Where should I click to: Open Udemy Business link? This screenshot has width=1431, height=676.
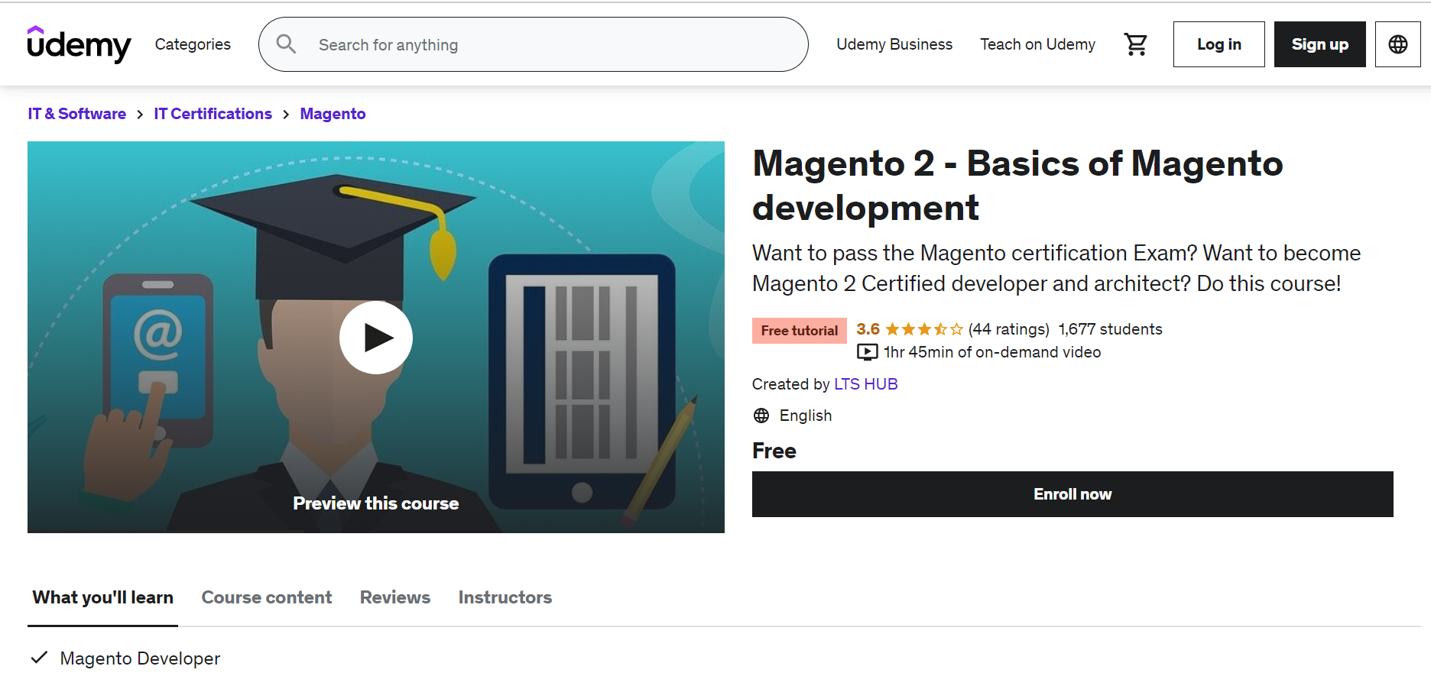[894, 44]
